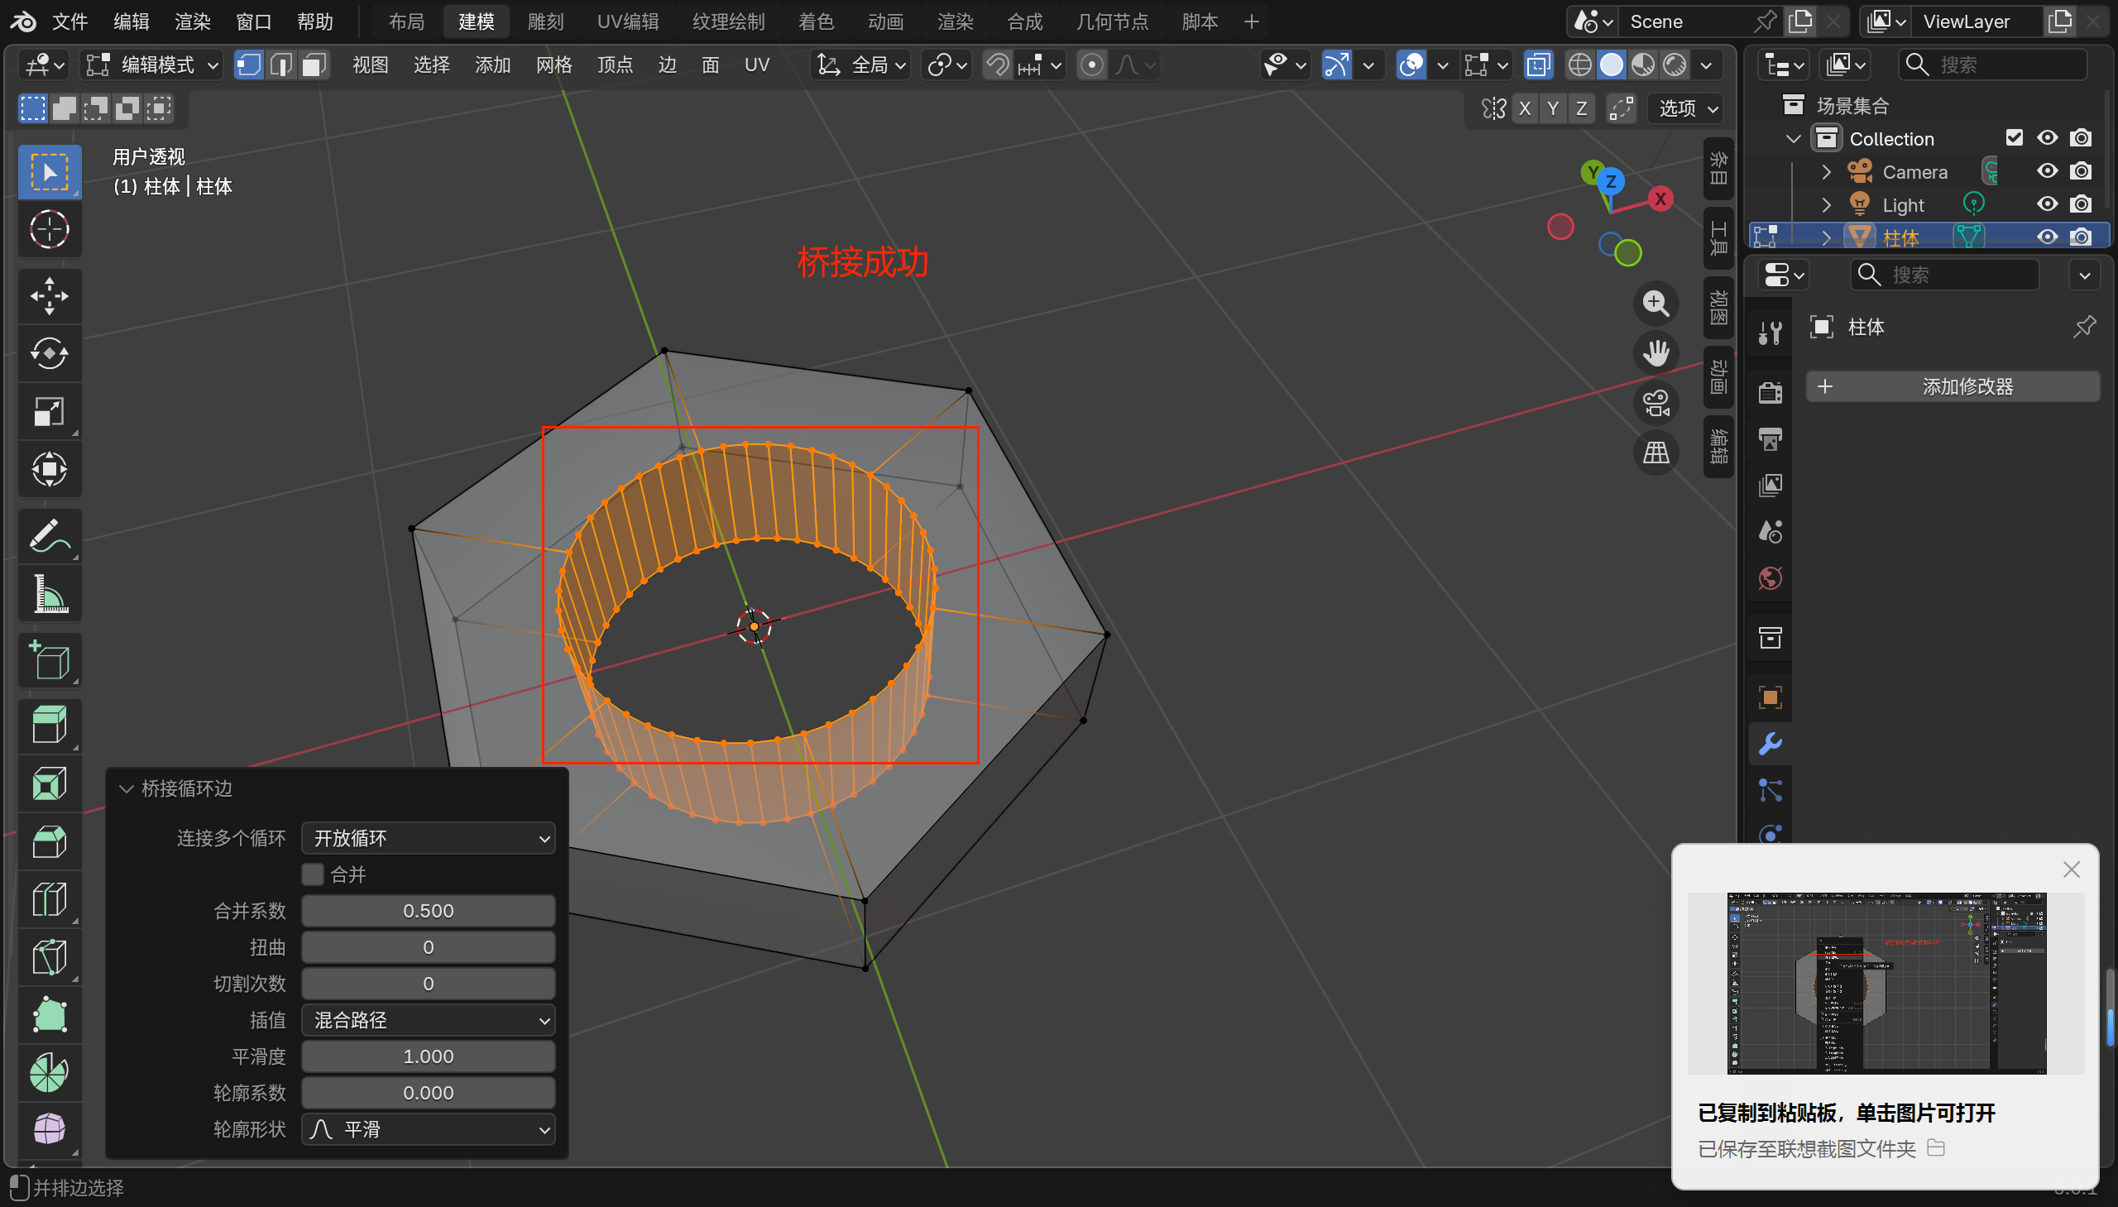Screen dimensions: 2118x1207
Task: Select the Move tool in toolbar
Action: [x=49, y=296]
